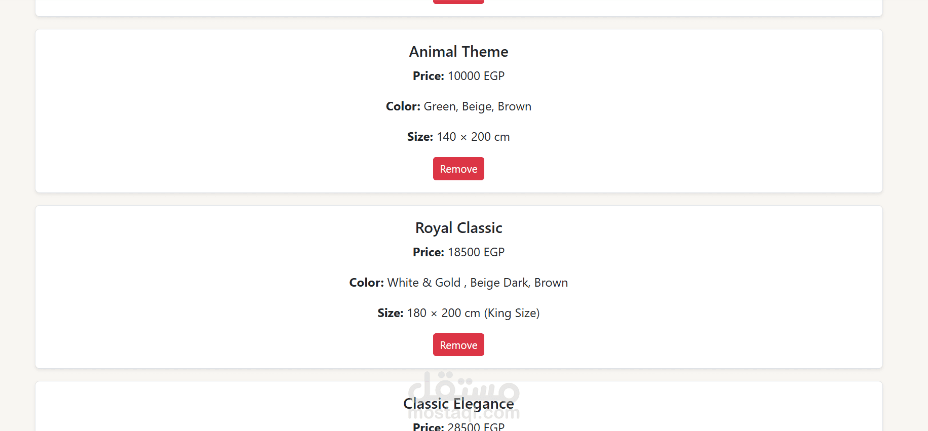The image size is (928, 431).
Task: Click the Green, Beige, Brown color text
Action: click(477, 106)
